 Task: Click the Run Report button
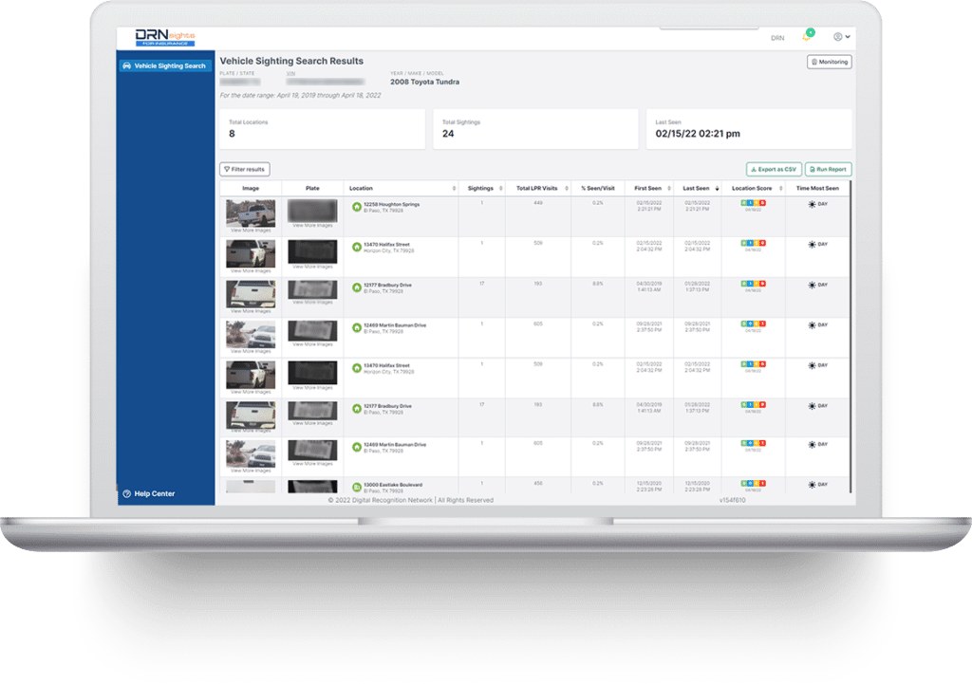coord(829,169)
